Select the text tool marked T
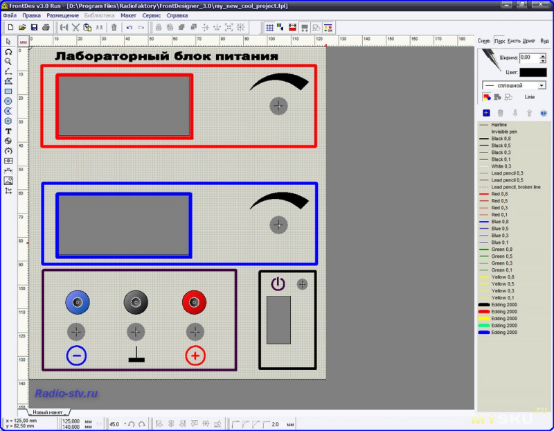The height and width of the screenshot is (431, 554). click(x=8, y=131)
